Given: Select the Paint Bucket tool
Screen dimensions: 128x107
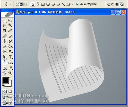Looking at the screenshot, I should click(x=10, y=46).
